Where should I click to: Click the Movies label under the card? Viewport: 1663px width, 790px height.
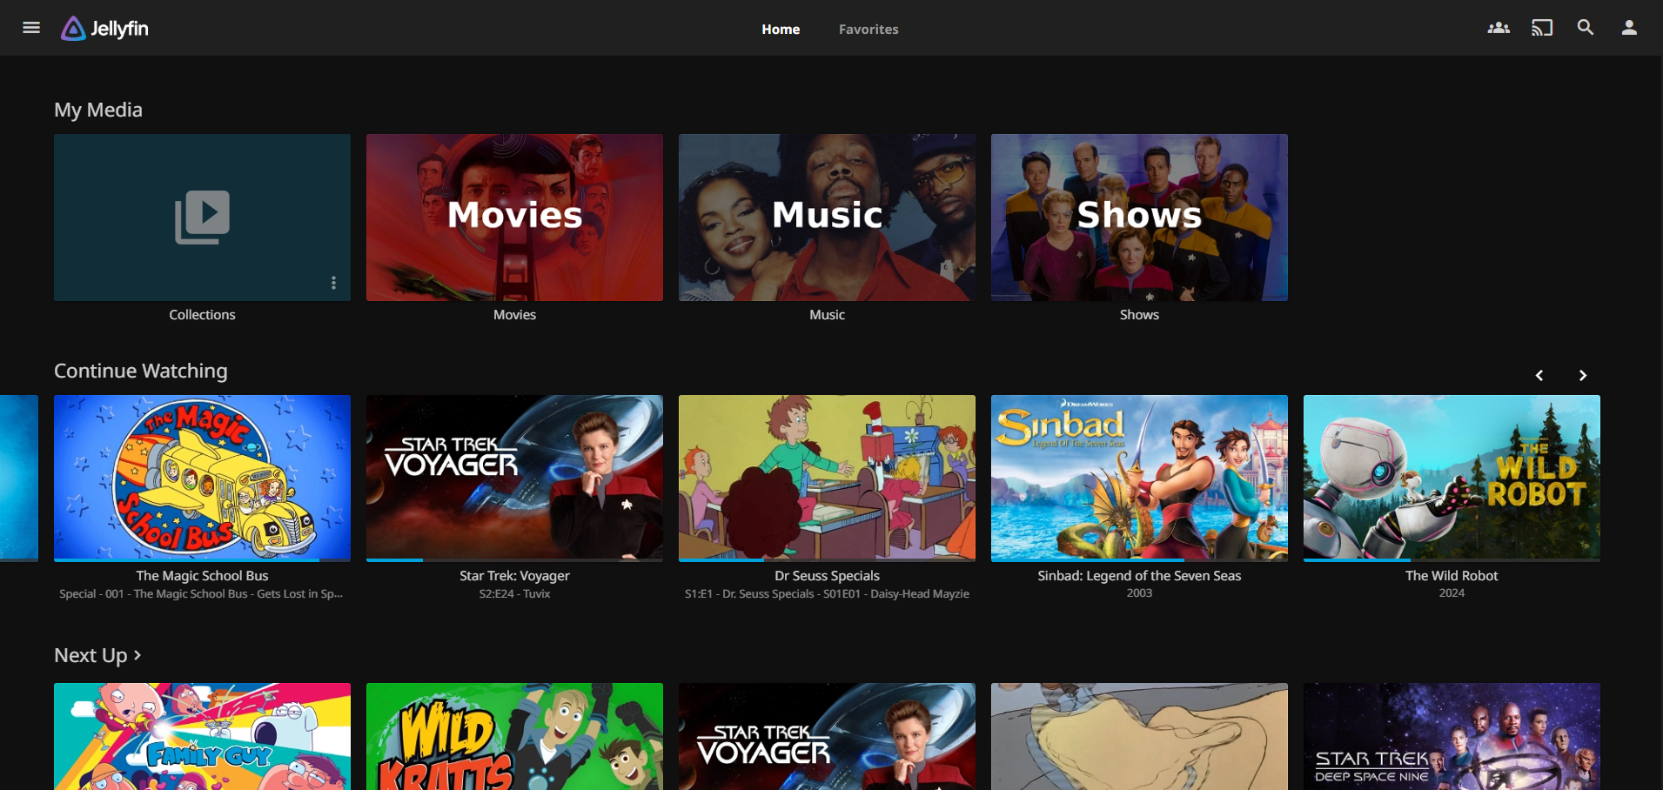[514, 315]
